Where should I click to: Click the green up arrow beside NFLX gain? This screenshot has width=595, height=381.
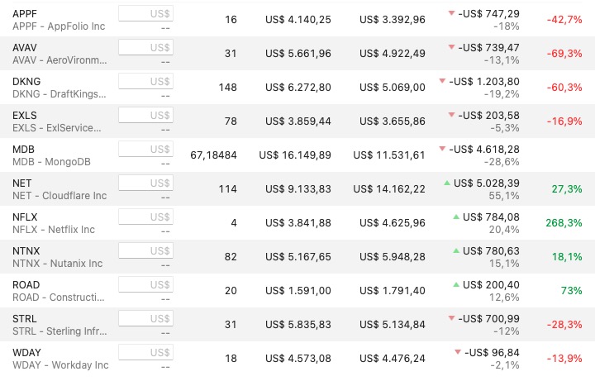point(456,217)
